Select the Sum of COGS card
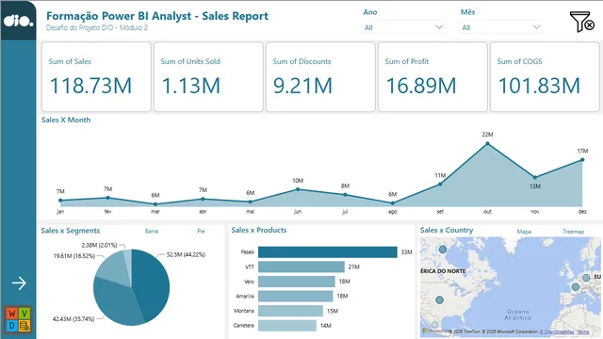Viewport: 603px width, 339px height. click(545, 77)
